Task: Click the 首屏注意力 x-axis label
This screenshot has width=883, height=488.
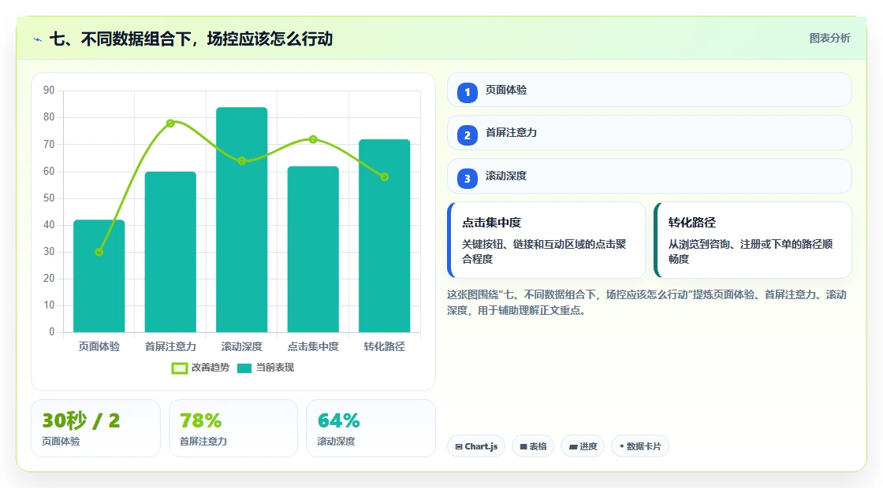Action: pos(170,347)
